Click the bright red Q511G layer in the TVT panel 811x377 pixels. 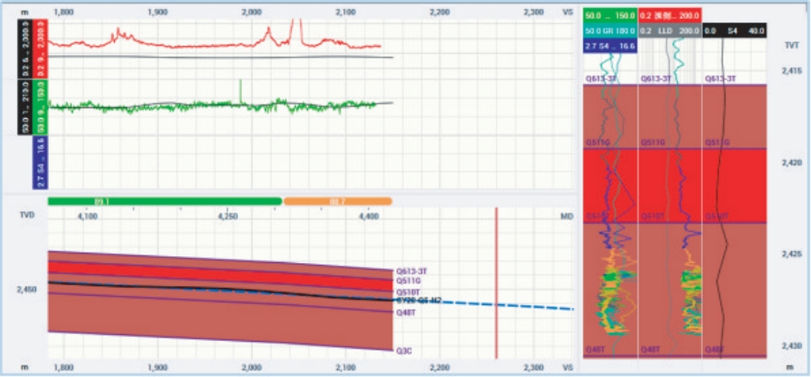coord(675,185)
